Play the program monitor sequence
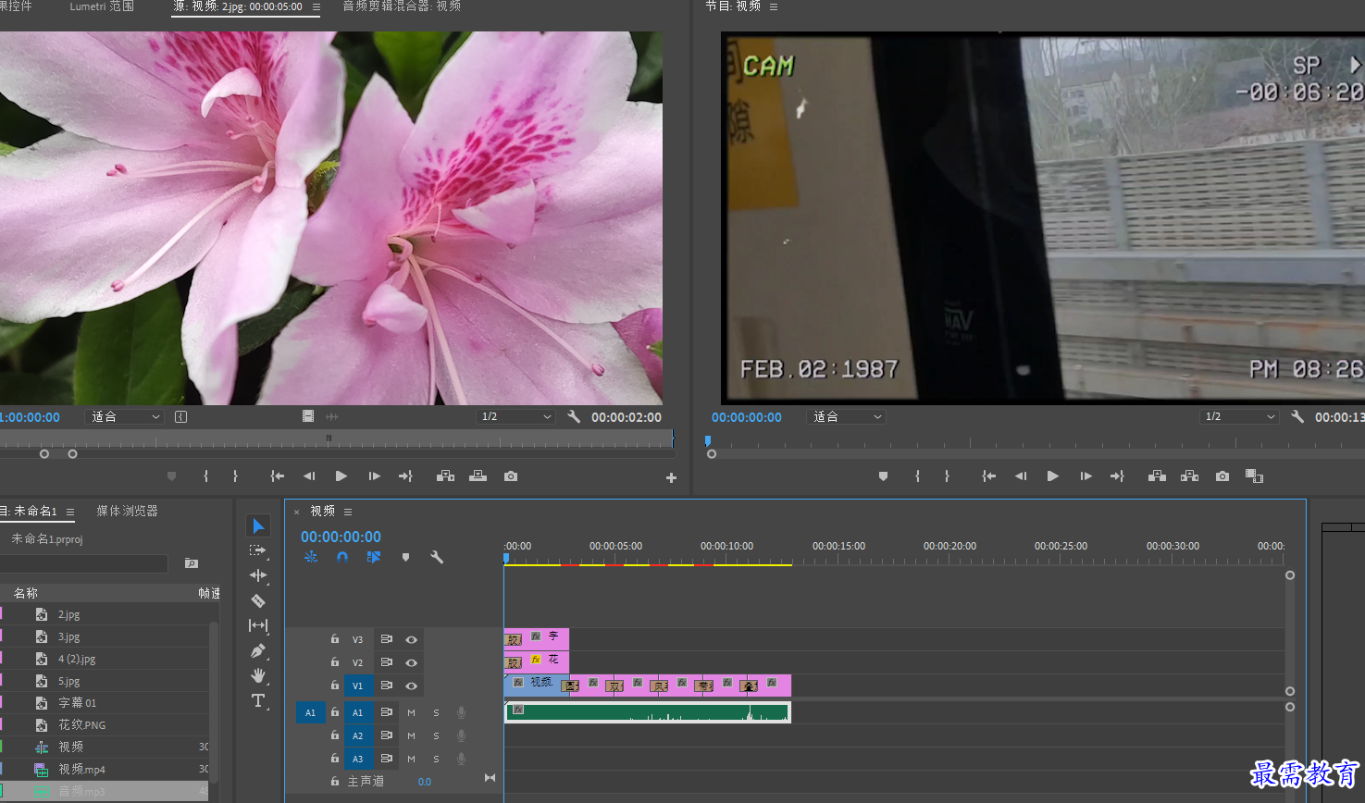The height and width of the screenshot is (803, 1365). tap(1052, 476)
